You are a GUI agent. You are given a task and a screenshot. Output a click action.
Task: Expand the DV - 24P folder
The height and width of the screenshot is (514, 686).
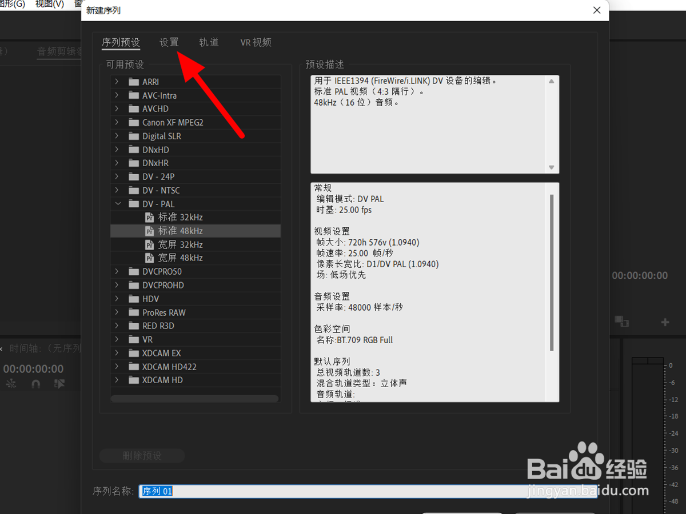coord(117,176)
